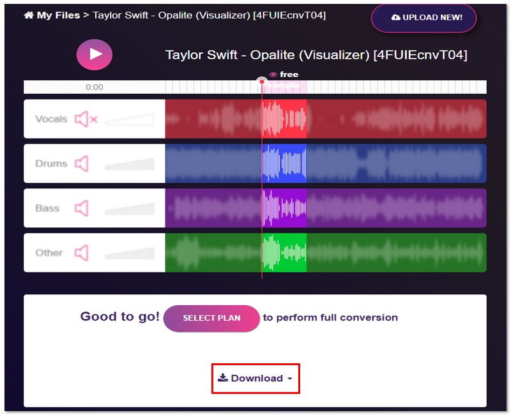The width and height of the screenshot is (511, 415).
Task: Click the sample playhead marker on the timeline
Action: 261,82
